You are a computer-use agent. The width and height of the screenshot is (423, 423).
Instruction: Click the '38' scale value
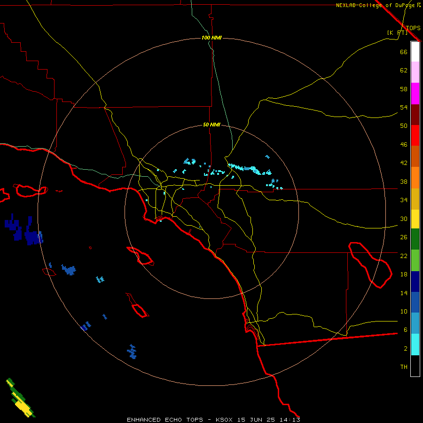click(404, 181)
